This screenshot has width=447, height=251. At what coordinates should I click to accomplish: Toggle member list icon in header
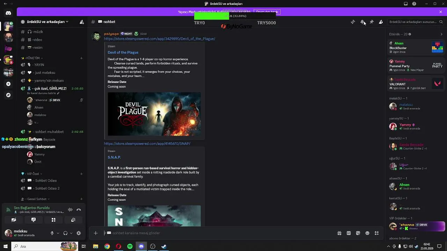tap(381, 22)
